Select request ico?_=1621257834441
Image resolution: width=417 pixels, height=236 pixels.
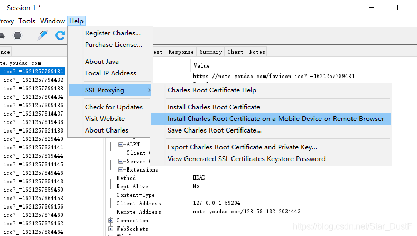click(32, 147)
